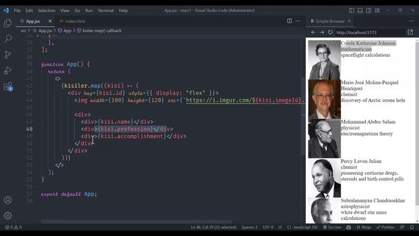This screenshot has height=236, width=419.
Task: Click the VS Code logo icon
Action: [6, 10]
